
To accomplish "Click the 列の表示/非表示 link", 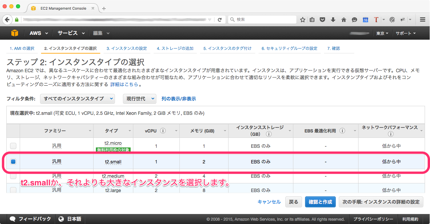I will coord(179,99).
